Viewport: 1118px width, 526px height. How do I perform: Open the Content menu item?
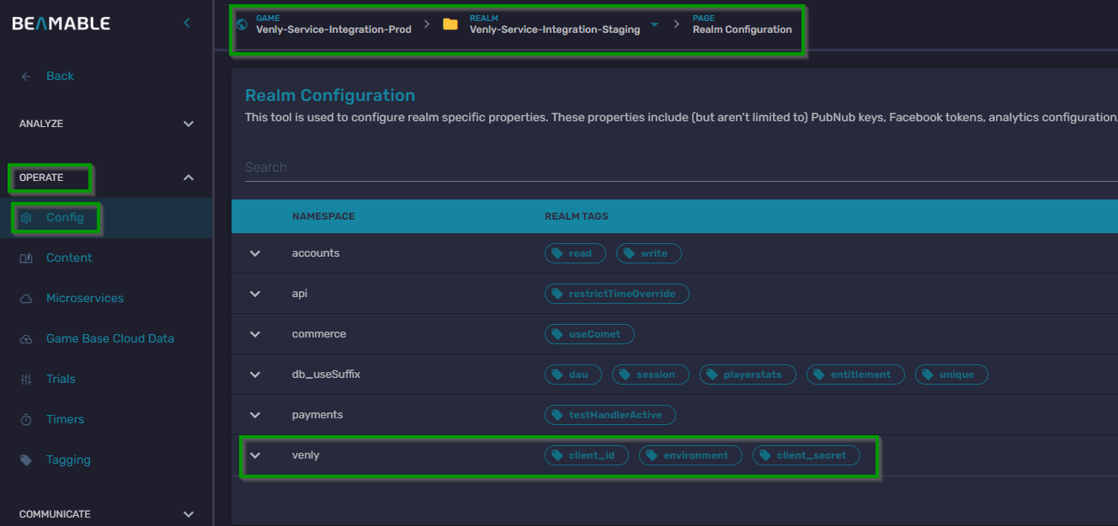click(x=106, y=258)
